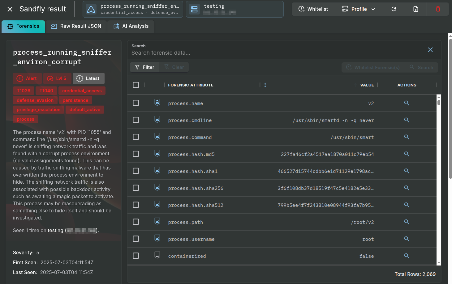Image resolution: width=452 pixels, height=284 pixels.
Task: Open the Profile dropdown menu
Action: (359, 9)
